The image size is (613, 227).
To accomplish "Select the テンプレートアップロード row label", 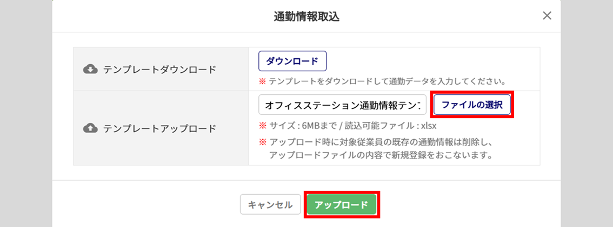I will (159, 128).
